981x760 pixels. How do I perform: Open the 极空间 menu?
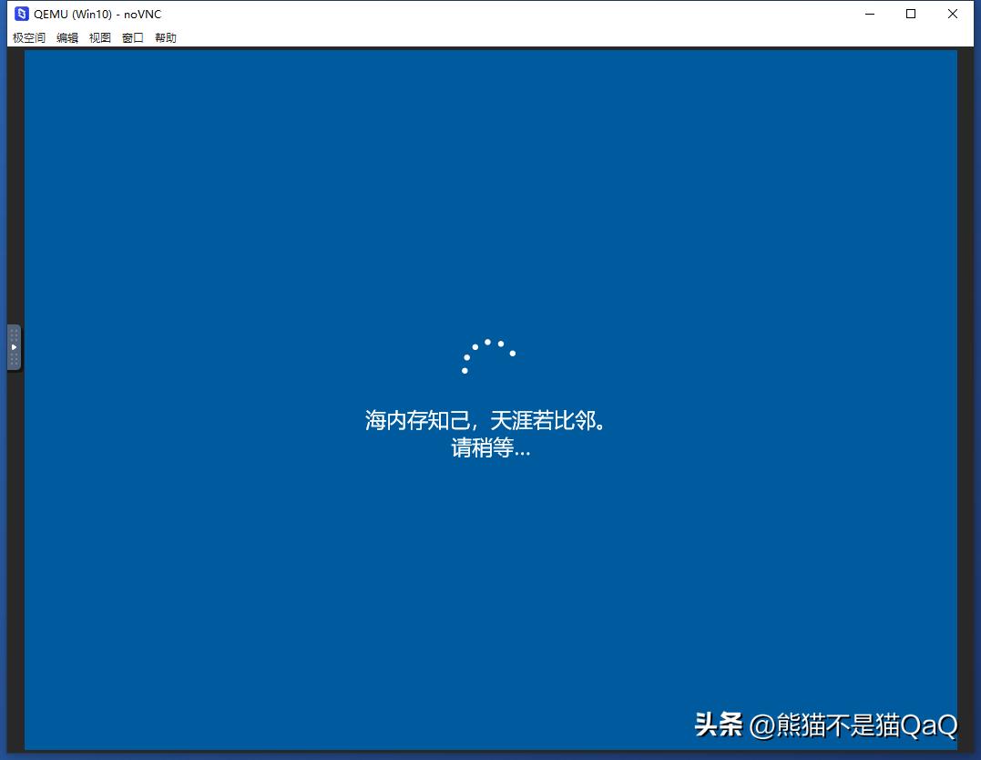click(x=27, y=37)
